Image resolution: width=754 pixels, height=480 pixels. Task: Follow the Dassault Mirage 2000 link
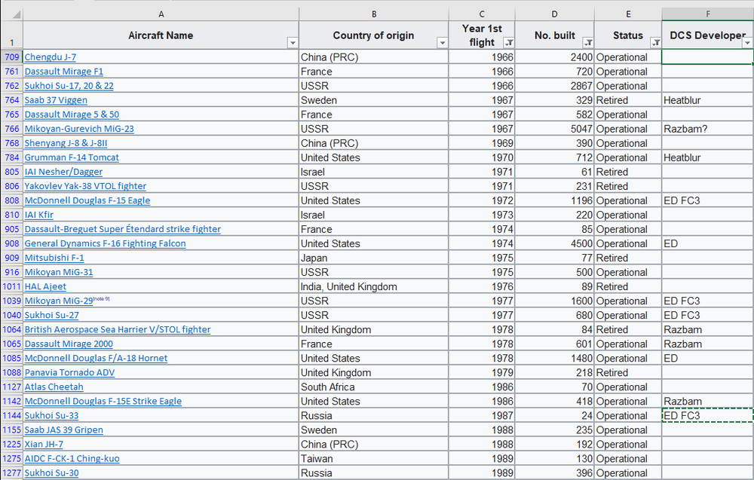[x=67, y=344]
